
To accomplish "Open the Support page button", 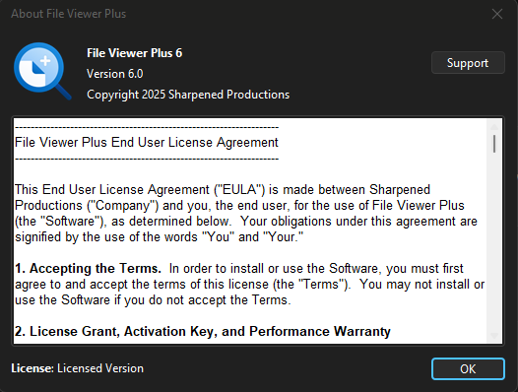I will click(x=468, y=63).
